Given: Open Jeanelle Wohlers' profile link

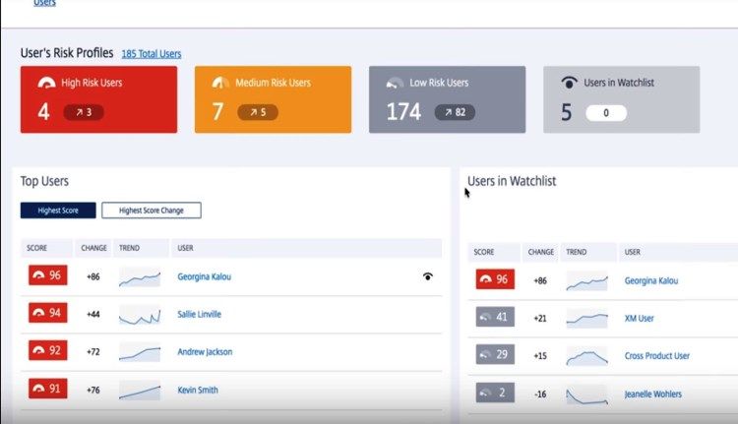Looking at the screenshot, I should pos(652,394).
